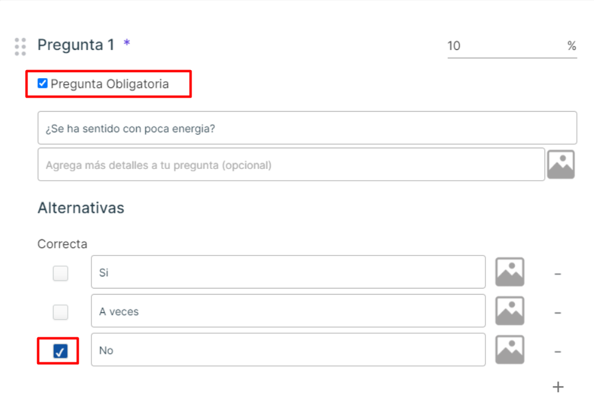Image resolution: width=594 pixels, height=413 pixels.
Task: Remove the 'A veces' alternative with minus icon
Action: coord(557,313)
